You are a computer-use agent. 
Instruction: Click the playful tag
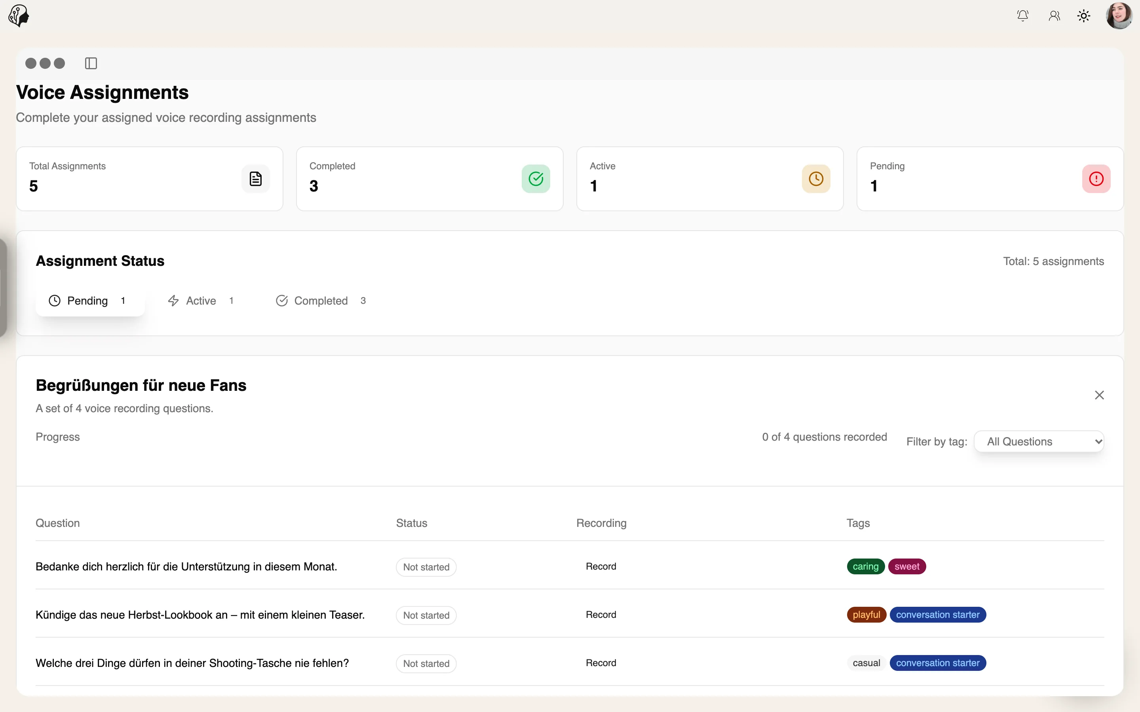pos(866,615)
